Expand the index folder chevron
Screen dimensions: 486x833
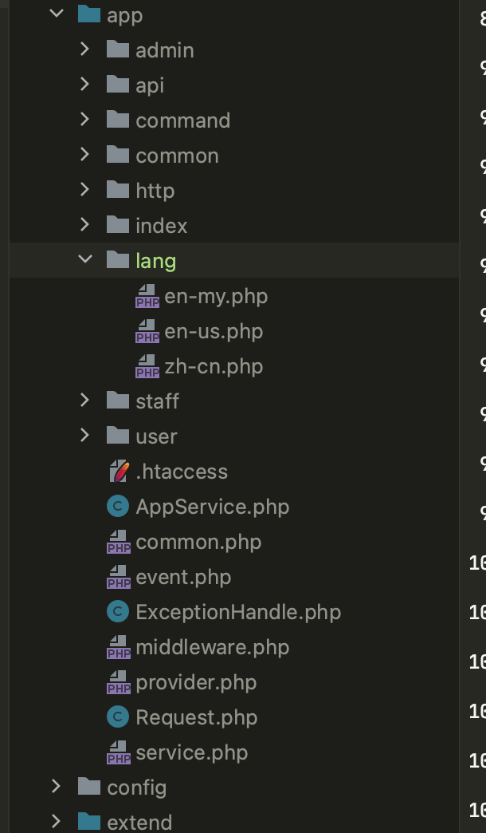(x=85, y=224)
